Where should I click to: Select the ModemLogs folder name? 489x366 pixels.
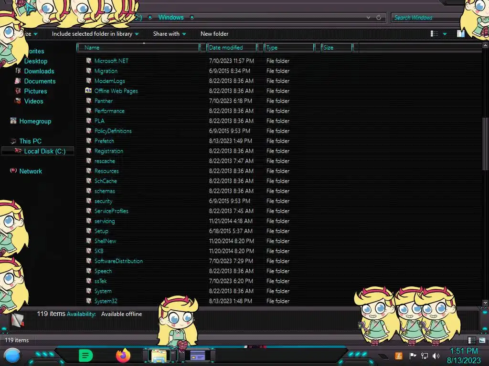point(109,81)
